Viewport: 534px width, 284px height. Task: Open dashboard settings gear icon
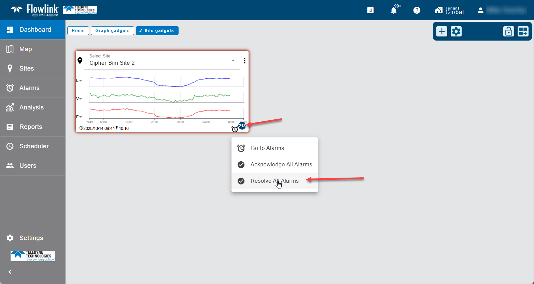point(456,32)
